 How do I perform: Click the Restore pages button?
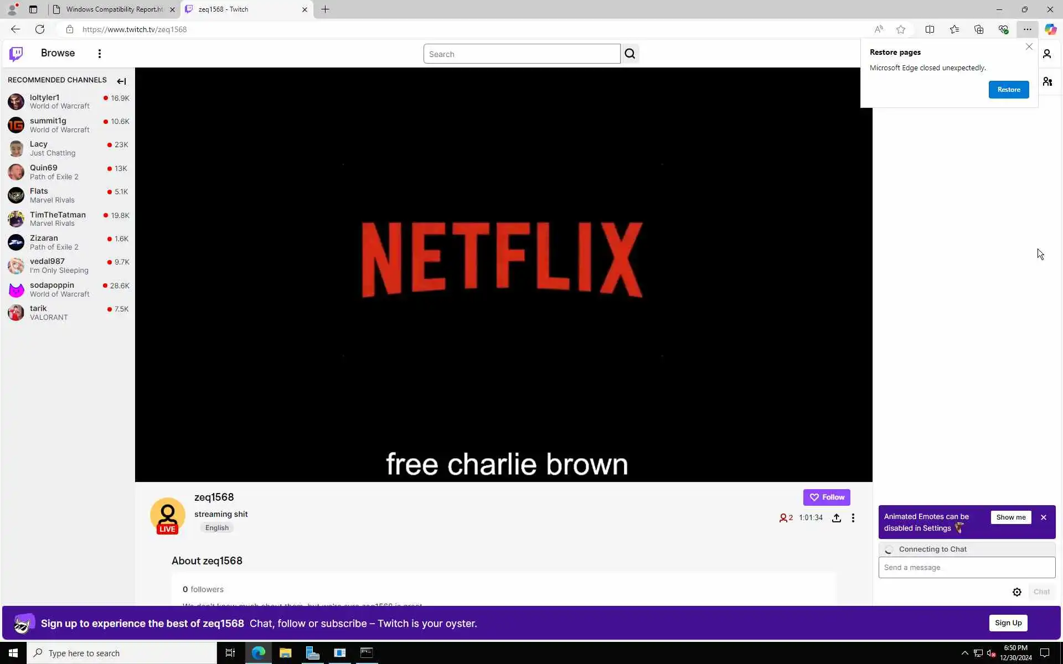pos(1008,90)
